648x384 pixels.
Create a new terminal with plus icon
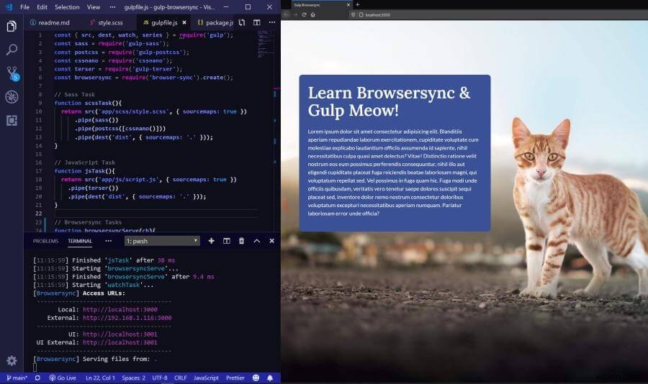[211, 241]
